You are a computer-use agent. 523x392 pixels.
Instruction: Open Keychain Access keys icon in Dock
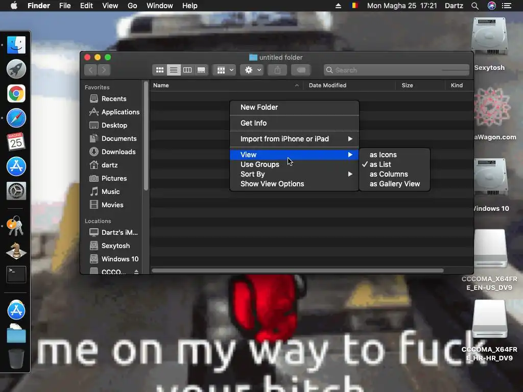click(x=15, y=226)
